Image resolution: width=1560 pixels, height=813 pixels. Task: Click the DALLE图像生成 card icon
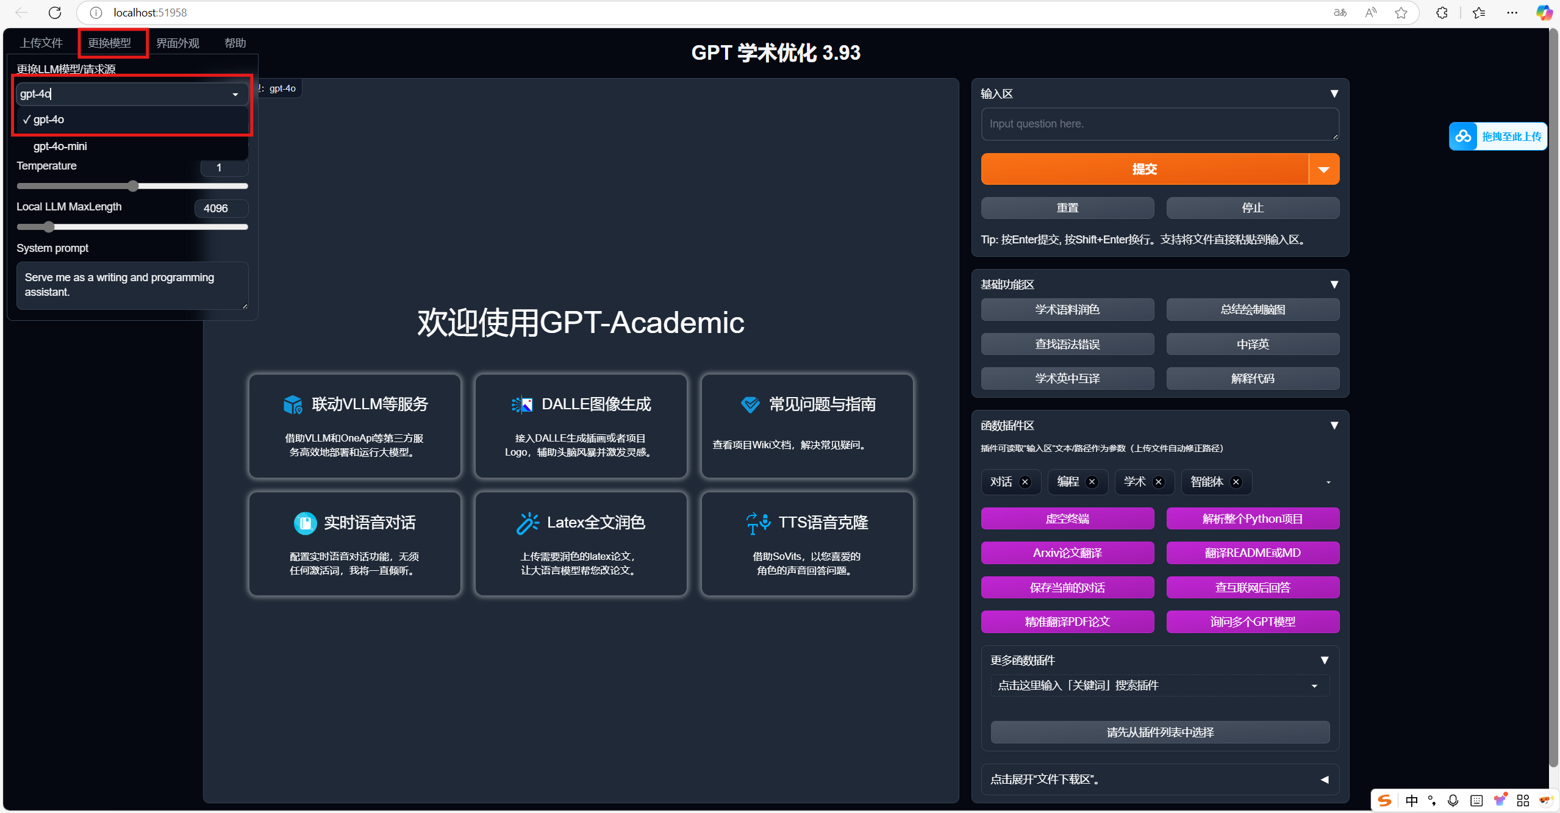(522, 404)
